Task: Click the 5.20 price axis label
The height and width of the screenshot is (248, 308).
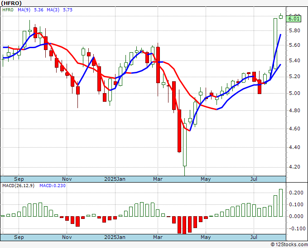Action: pos(295,76)
